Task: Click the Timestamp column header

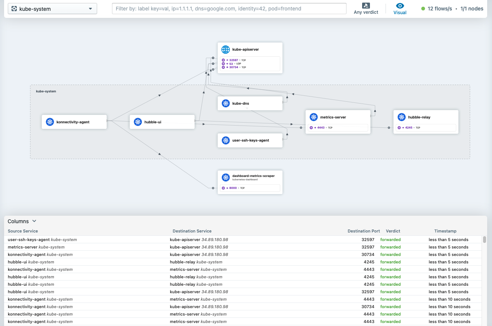Action: pyautogui.click(x=445, y=231)
